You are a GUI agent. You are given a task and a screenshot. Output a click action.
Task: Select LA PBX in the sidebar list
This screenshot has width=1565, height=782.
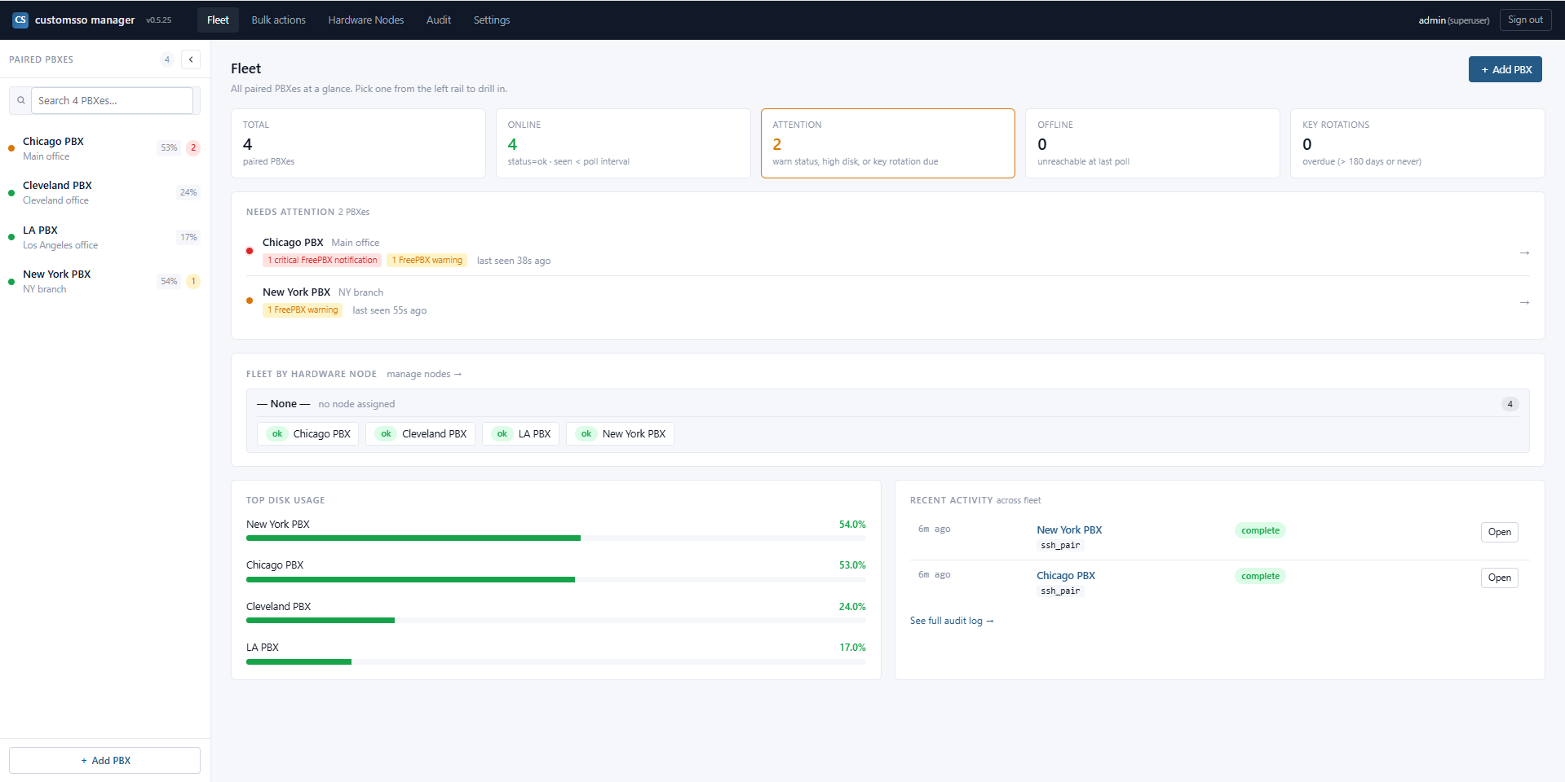pos(104,237)
